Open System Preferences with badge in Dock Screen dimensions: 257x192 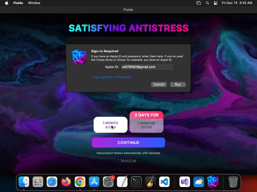pyautogui.click(x=108, y=182)
